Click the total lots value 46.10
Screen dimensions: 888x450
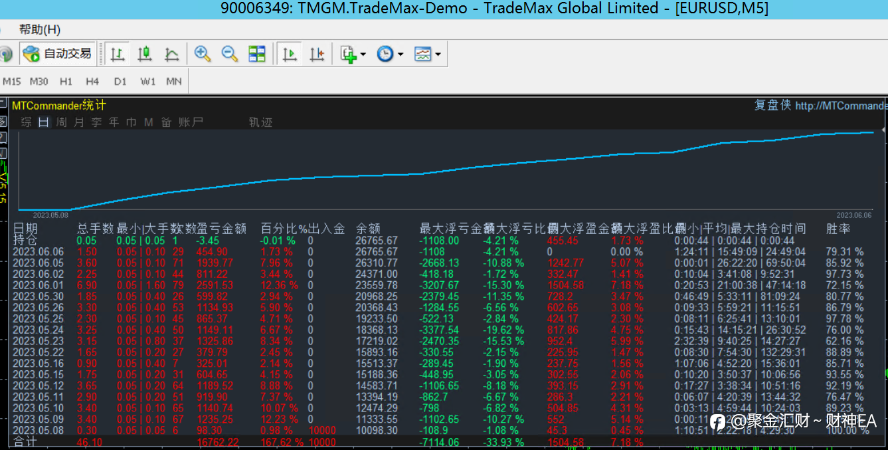point(90,442)
